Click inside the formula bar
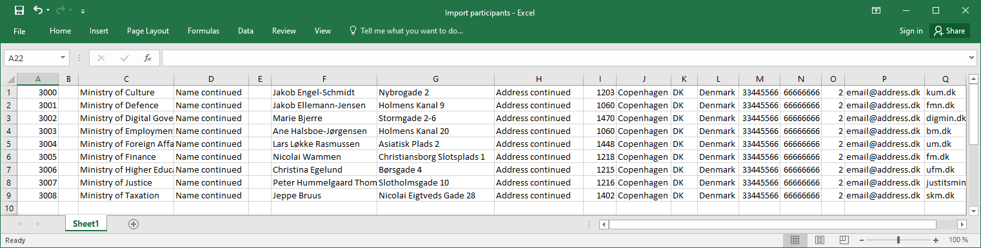The width and height of the screenshot is (981, 248). pos(564,58)
